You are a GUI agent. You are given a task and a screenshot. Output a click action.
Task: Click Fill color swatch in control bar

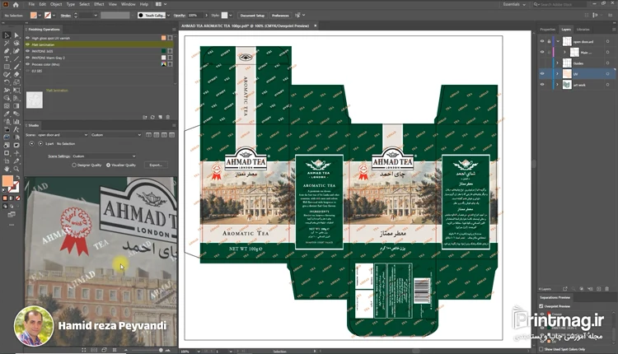pyautogui.click(x=34, y=16)
